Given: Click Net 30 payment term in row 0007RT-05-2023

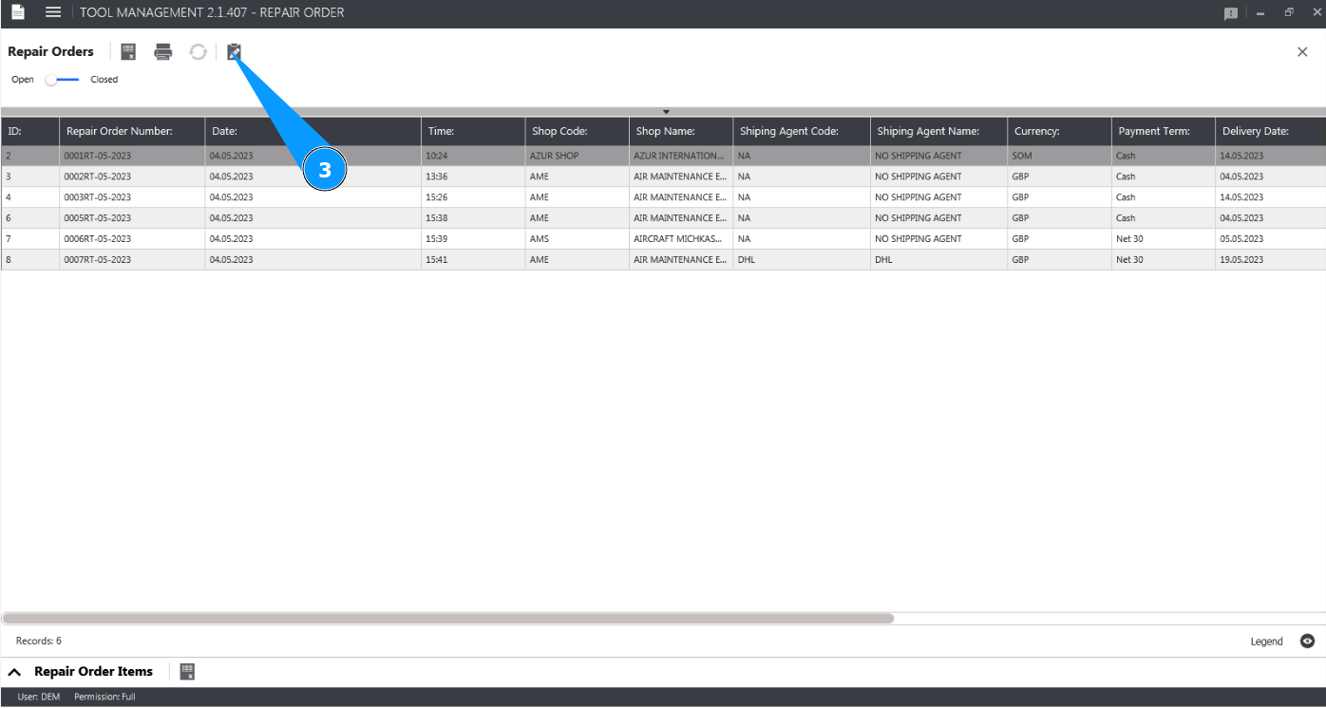Looking at the screenshot, I should 1164,260.
